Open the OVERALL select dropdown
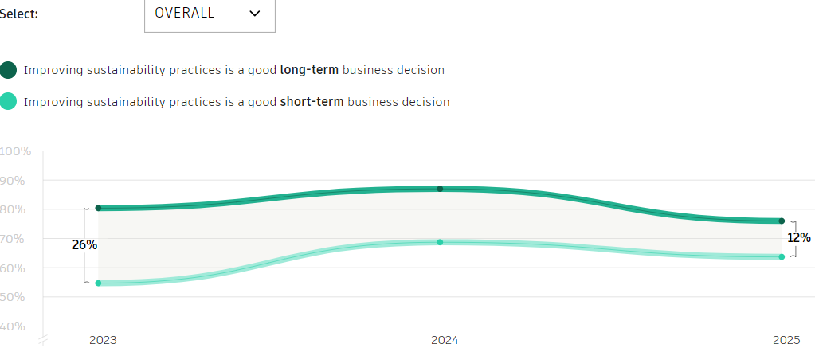Screen dimensions: 815x348 point(209,14)
